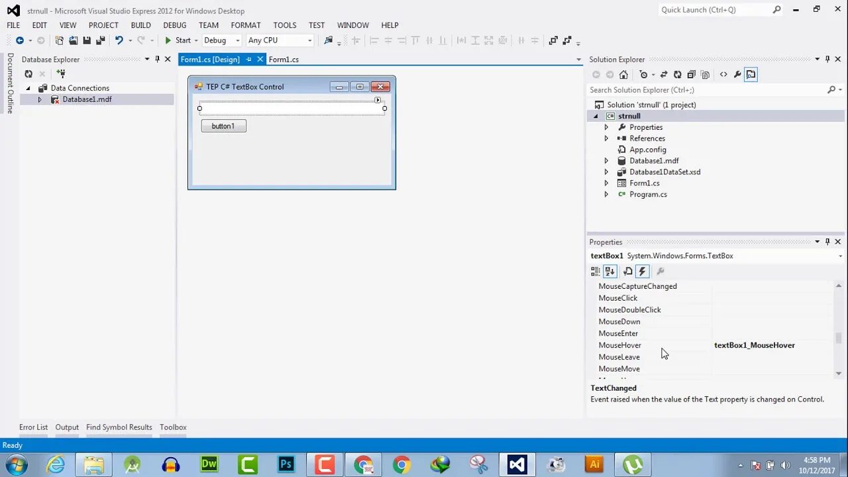The image size is (848, 477).
Task: Toggle Preview Selected Items in Solution Explorer
Action: point(751,75)
